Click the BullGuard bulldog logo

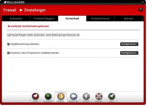[x=5, y=2]
